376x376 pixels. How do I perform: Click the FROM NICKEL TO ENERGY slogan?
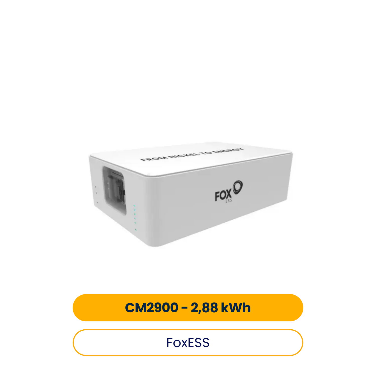click(x=192, y=154)
